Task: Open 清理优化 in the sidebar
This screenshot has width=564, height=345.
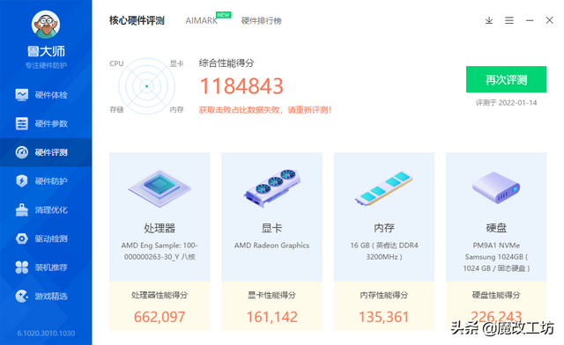Action: [46, 209]
